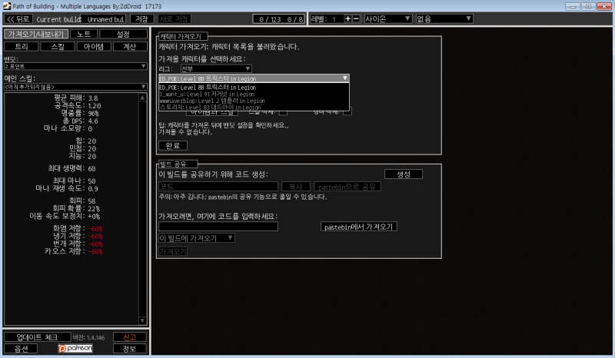The height and width of the screenshot is (358, 615).
Task: Click the Path of Building title icon
Action: (7, 6)
